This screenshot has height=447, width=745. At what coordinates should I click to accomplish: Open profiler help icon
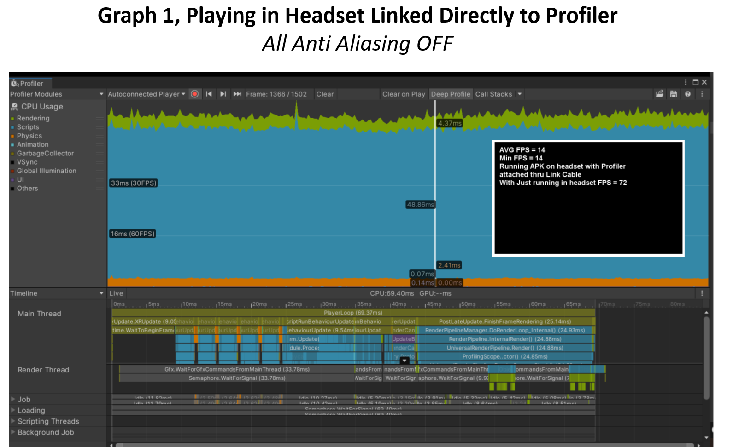[x=688, y=94]
